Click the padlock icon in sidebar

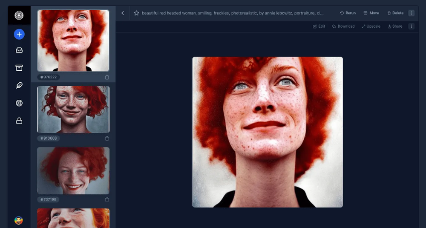[x=19, y=121]
